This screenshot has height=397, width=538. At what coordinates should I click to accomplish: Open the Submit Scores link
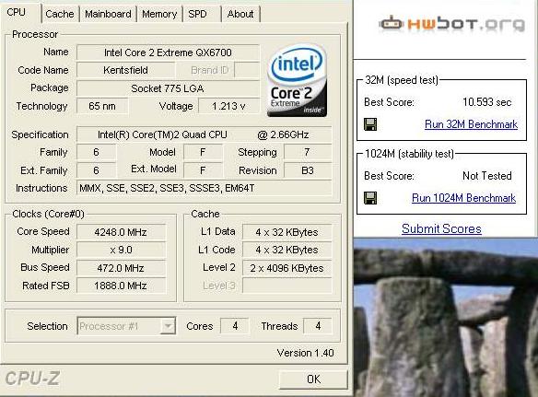click(441, 228)
